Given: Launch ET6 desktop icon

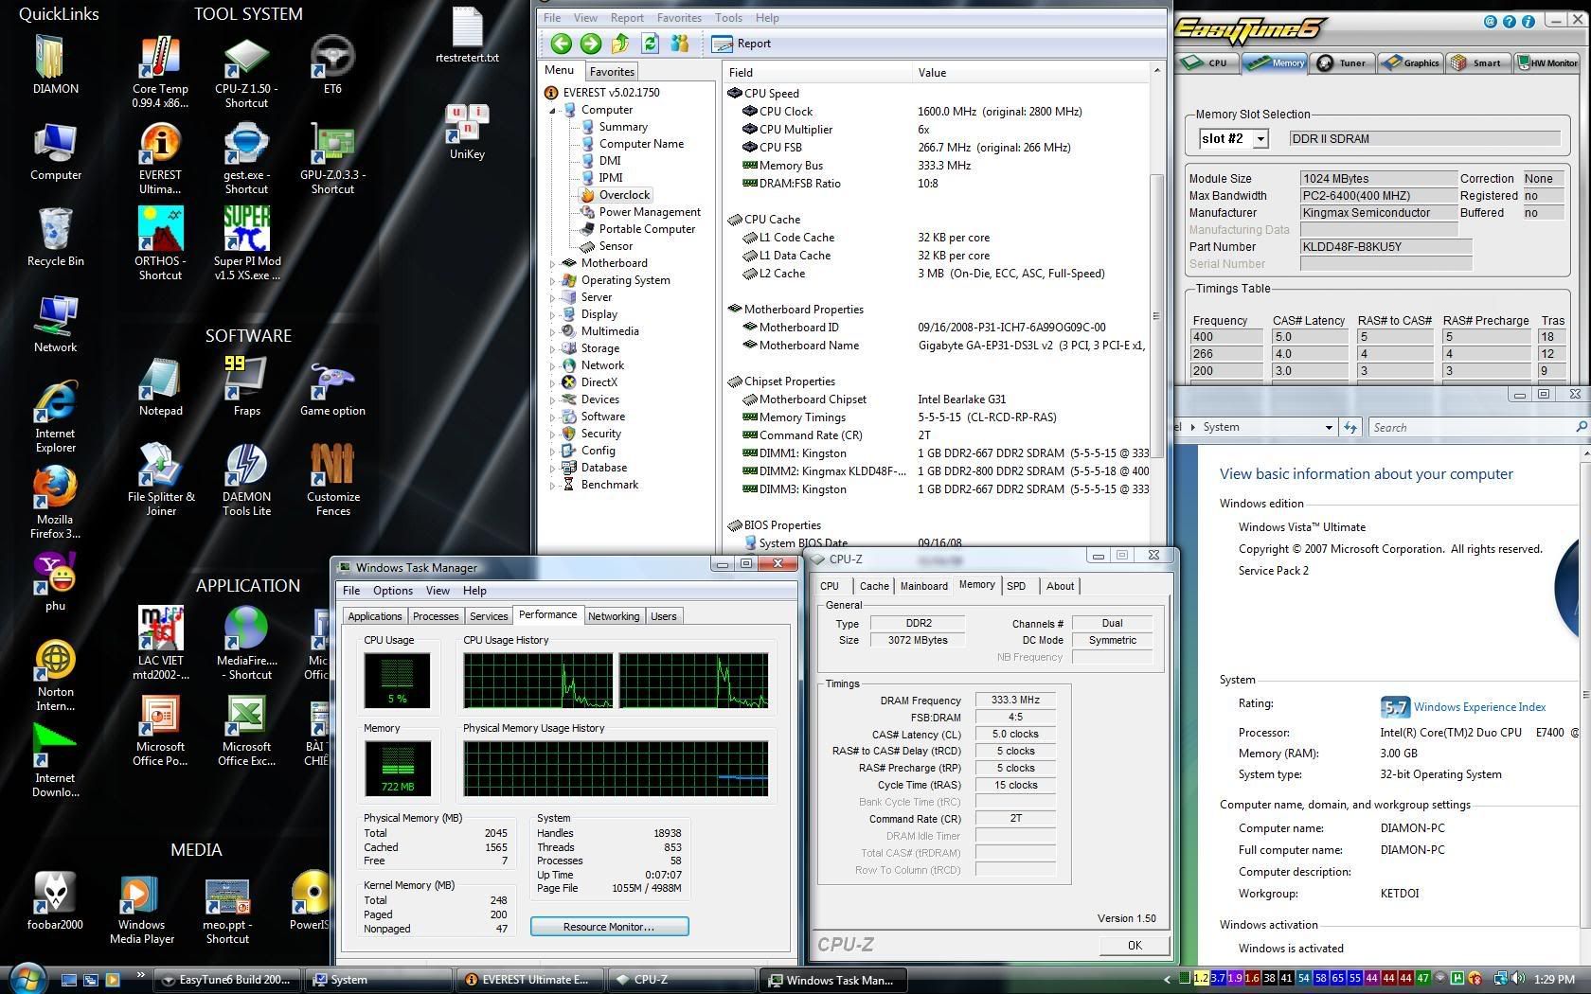Looking at the screenshot, I should coord(332,64).
